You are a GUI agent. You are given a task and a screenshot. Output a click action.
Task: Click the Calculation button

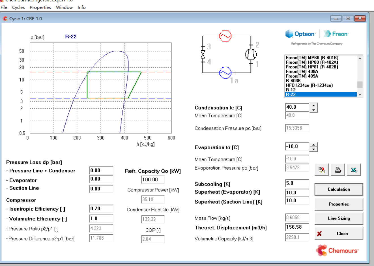click(x=339, y=189)
